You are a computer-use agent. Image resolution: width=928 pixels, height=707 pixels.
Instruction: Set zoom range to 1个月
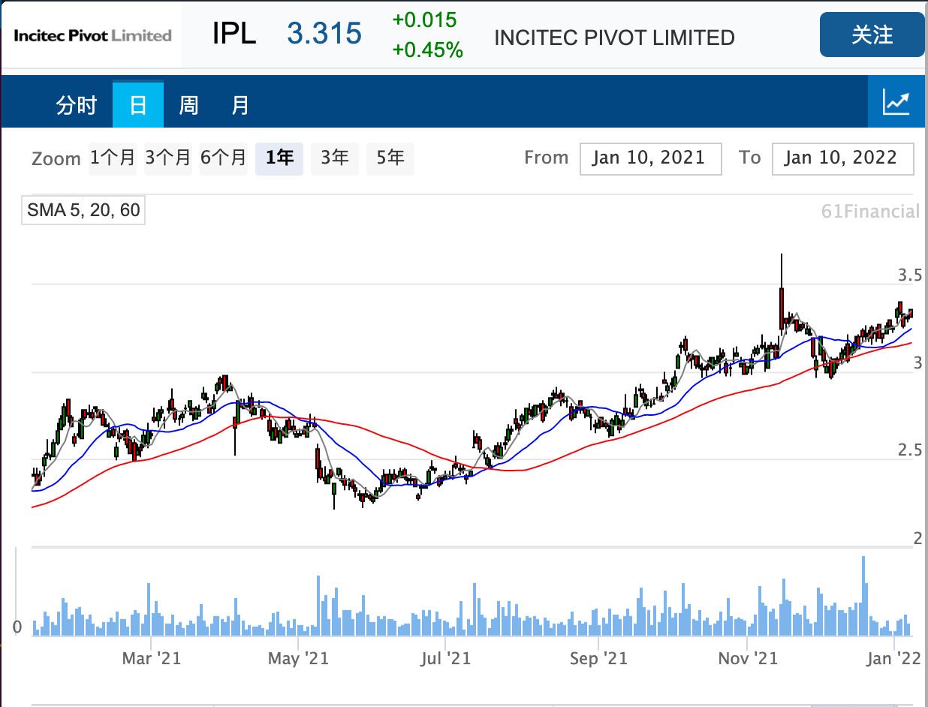pyautogui.click(x=113, y=158)
